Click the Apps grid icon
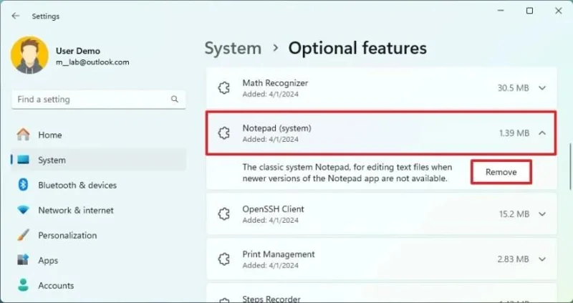 (23, 260)
